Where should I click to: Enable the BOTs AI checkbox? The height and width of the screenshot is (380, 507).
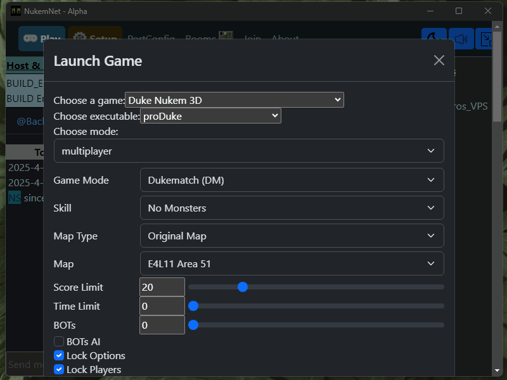(x=59, y=341)
